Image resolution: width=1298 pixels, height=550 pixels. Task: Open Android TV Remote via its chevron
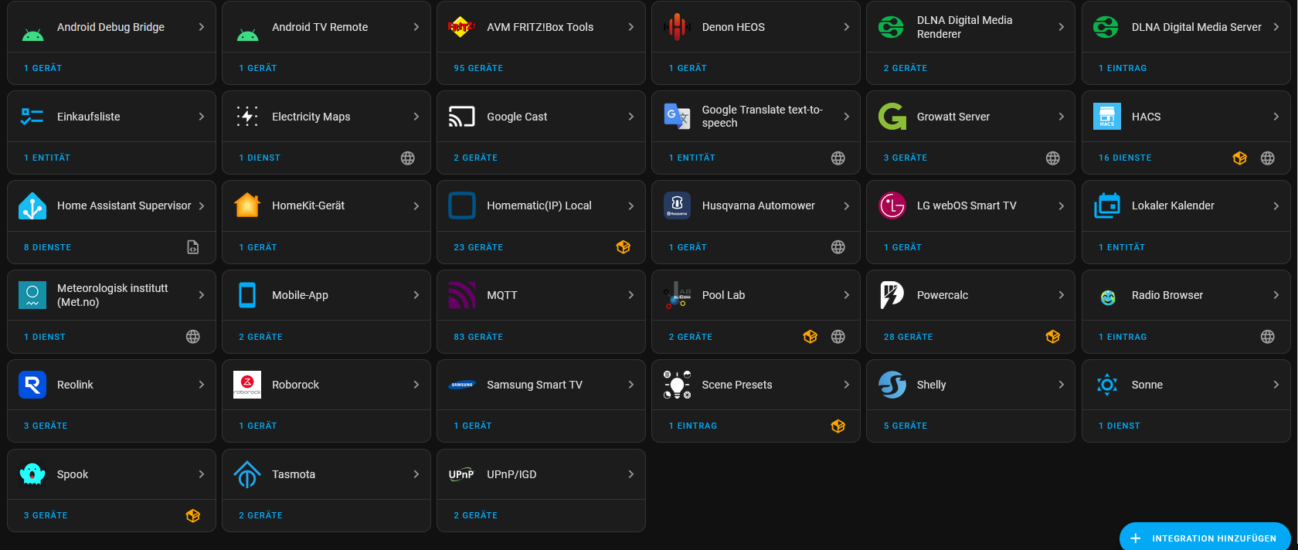(x=416, y=27)
